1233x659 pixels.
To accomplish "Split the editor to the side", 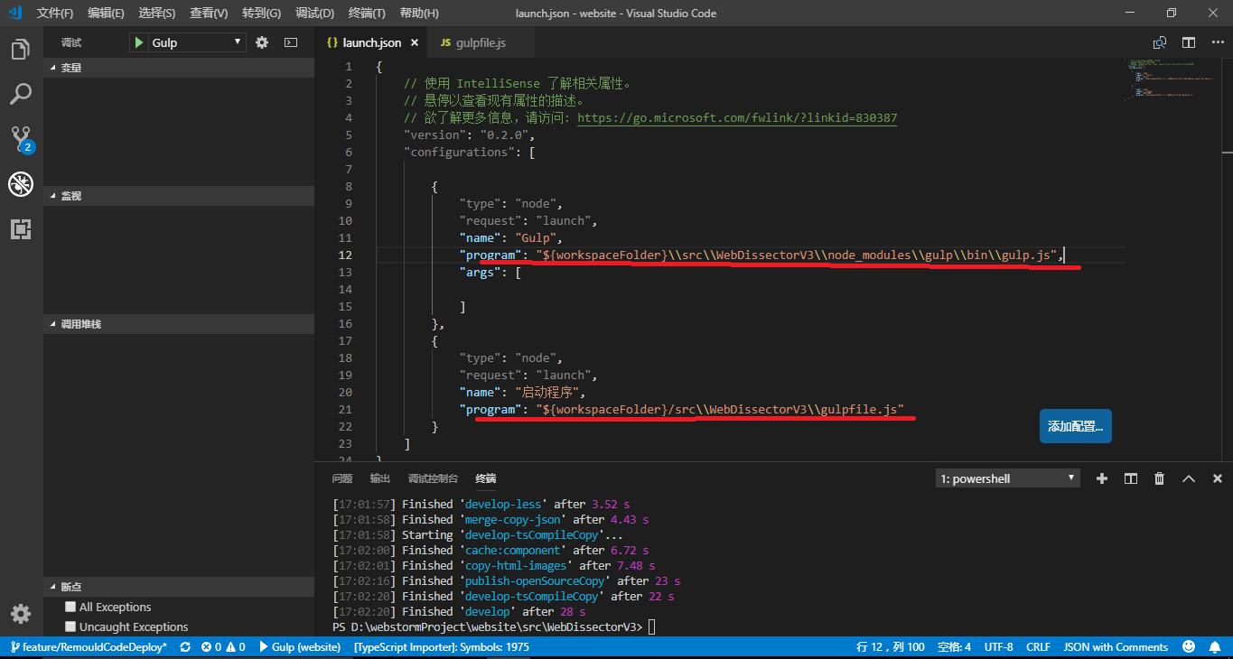I will click(1189, 42).
